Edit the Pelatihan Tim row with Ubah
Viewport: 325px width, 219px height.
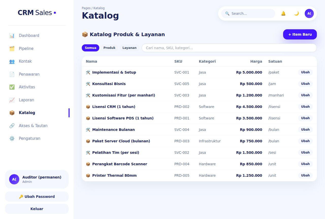[x=305, y=153]
